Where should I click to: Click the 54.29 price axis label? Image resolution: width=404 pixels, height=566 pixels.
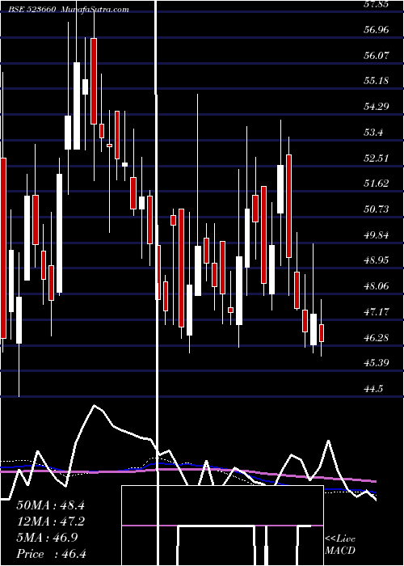(x=377, y=107)
